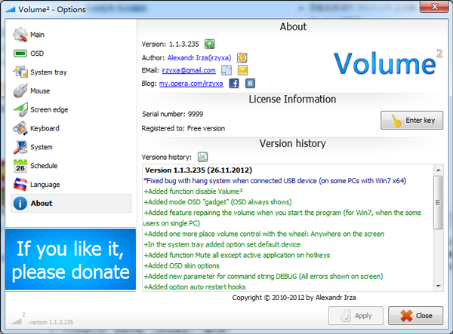Send email via yellow envelope icon

point(242,70)
